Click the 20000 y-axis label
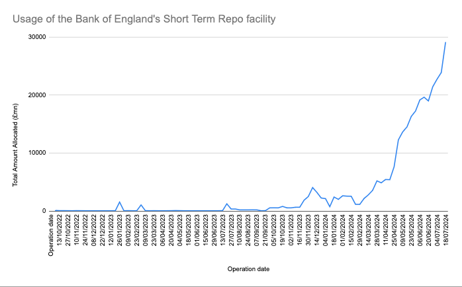Viewport: 462px width, 287px height. [x=37, y=95]
